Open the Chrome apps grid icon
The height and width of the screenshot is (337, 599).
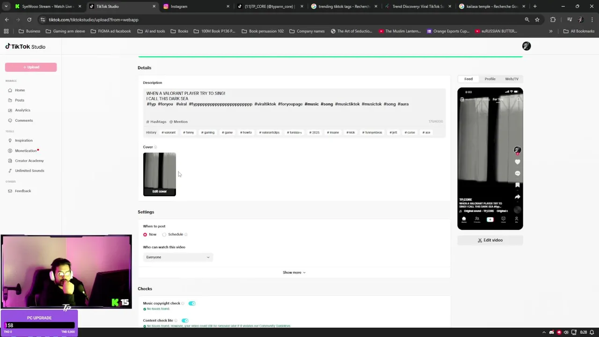(6, 31)
